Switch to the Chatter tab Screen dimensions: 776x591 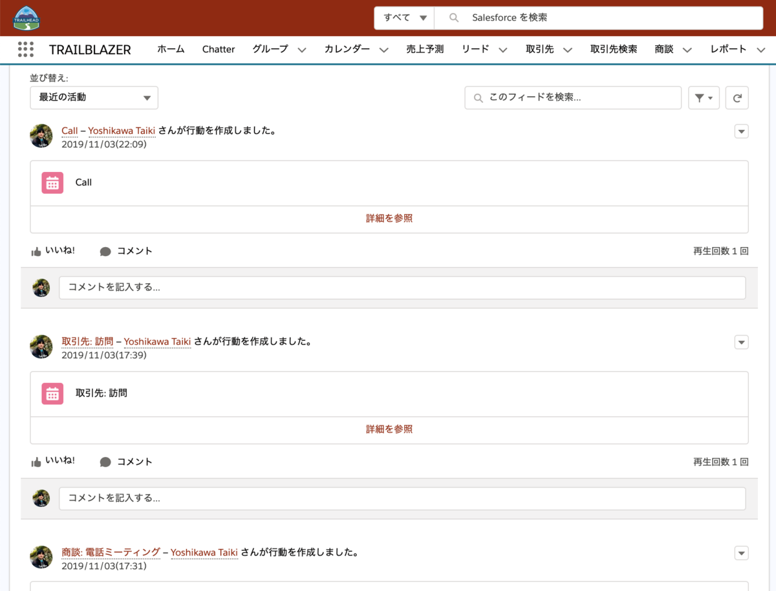[x=218, y=49]
